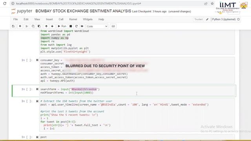
Task: Bookmark this page with the star icon
Action: click(212, 4)
